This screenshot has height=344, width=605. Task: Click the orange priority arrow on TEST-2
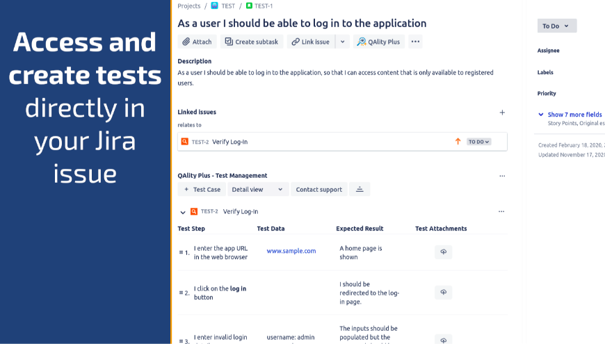[x=458, y=142]
